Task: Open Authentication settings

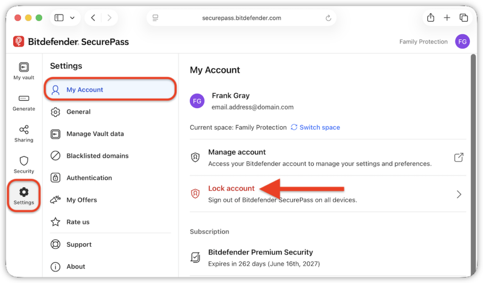Action: coord(110,178)
